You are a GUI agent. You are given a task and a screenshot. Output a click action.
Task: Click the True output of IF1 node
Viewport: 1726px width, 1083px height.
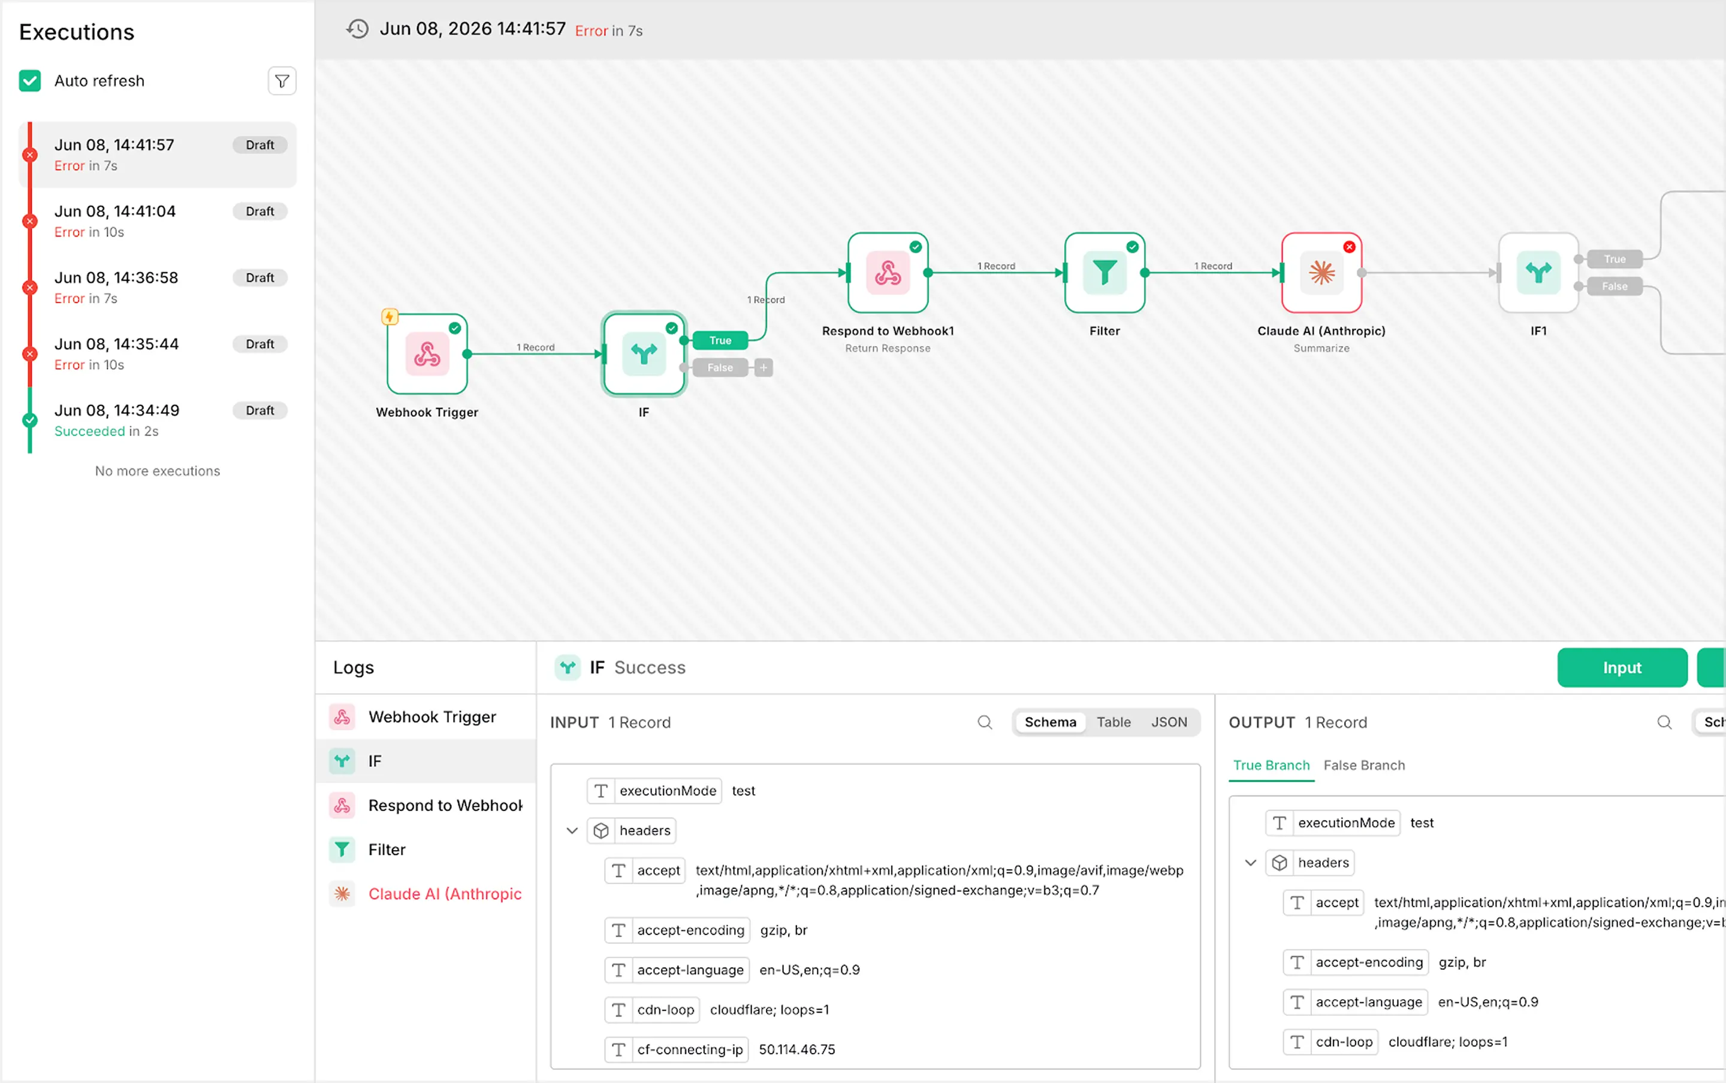(1614, 259)
